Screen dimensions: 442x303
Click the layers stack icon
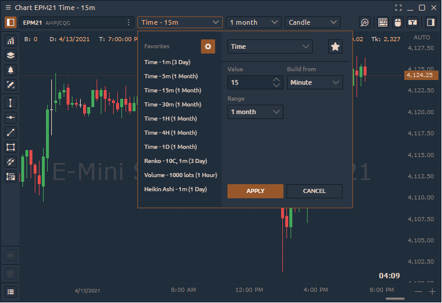[11, 55]
